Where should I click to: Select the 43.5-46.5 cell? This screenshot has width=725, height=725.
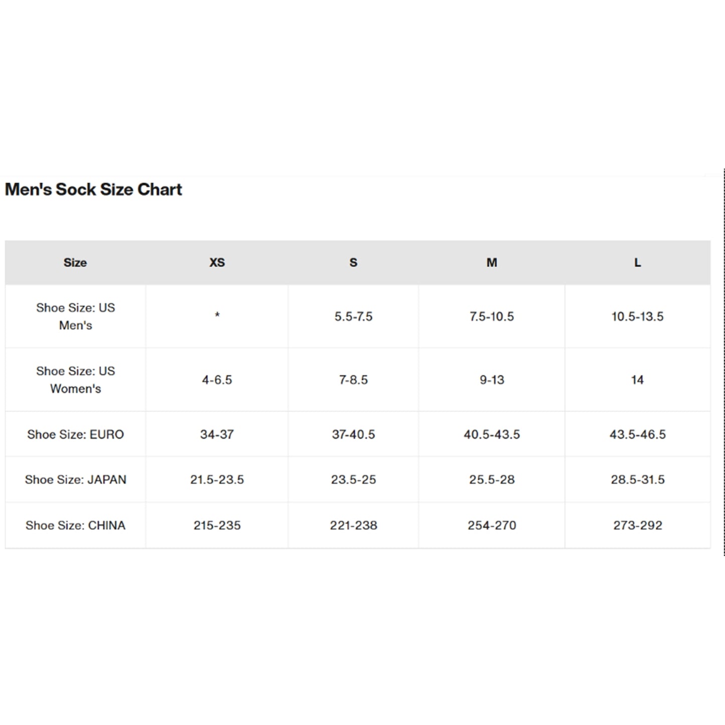coord(637,434)
